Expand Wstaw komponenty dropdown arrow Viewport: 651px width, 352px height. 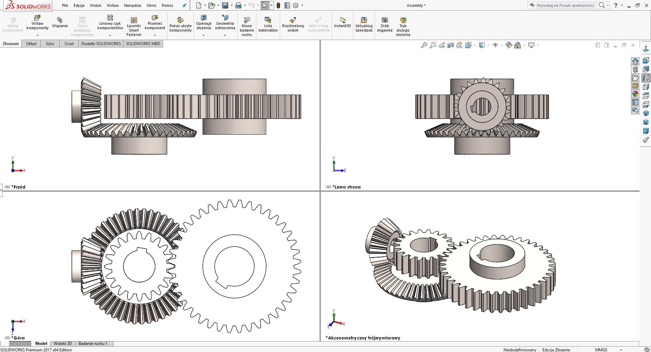tap(37, 35)
